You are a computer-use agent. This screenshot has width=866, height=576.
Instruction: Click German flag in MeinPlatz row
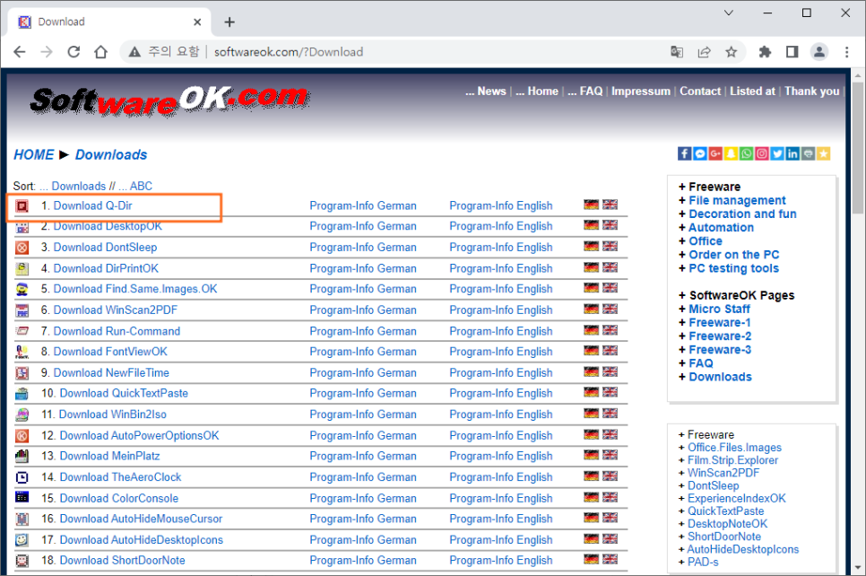591,455
